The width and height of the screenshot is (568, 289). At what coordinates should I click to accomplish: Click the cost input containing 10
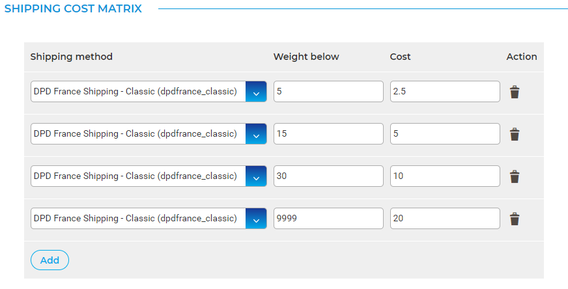[x=445, y=176]
